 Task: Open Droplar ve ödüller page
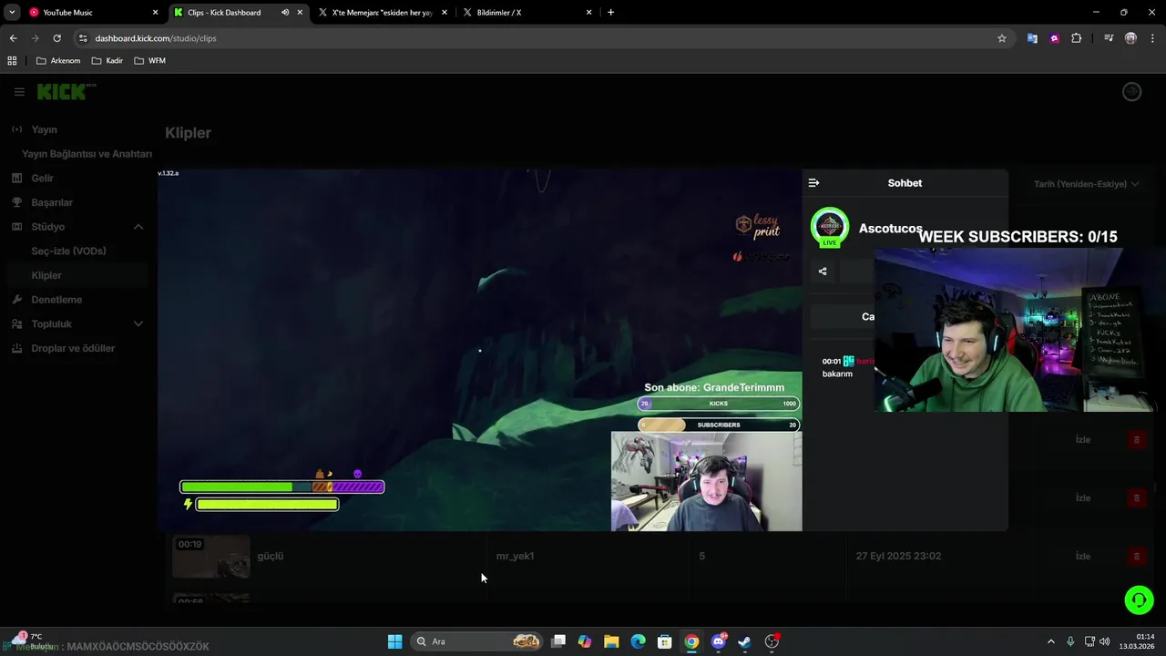click(74, 348)
